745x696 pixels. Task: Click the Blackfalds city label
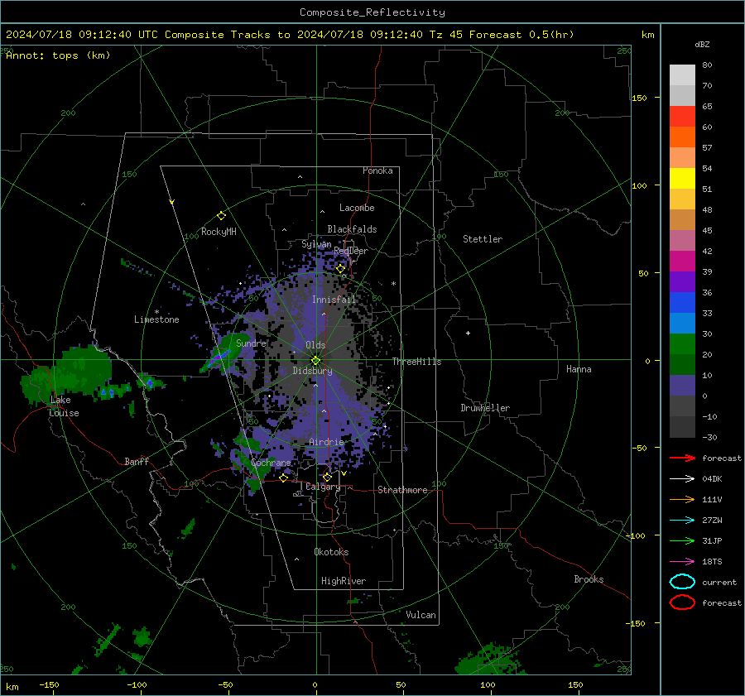(x=352, y=229)
